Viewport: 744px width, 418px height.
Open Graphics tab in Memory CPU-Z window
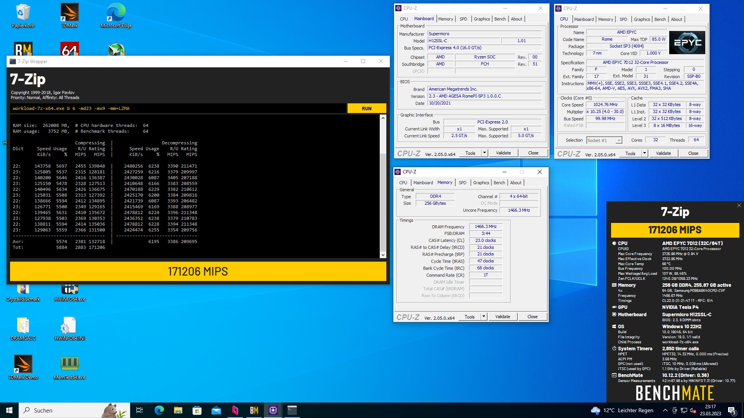(481, 183)
